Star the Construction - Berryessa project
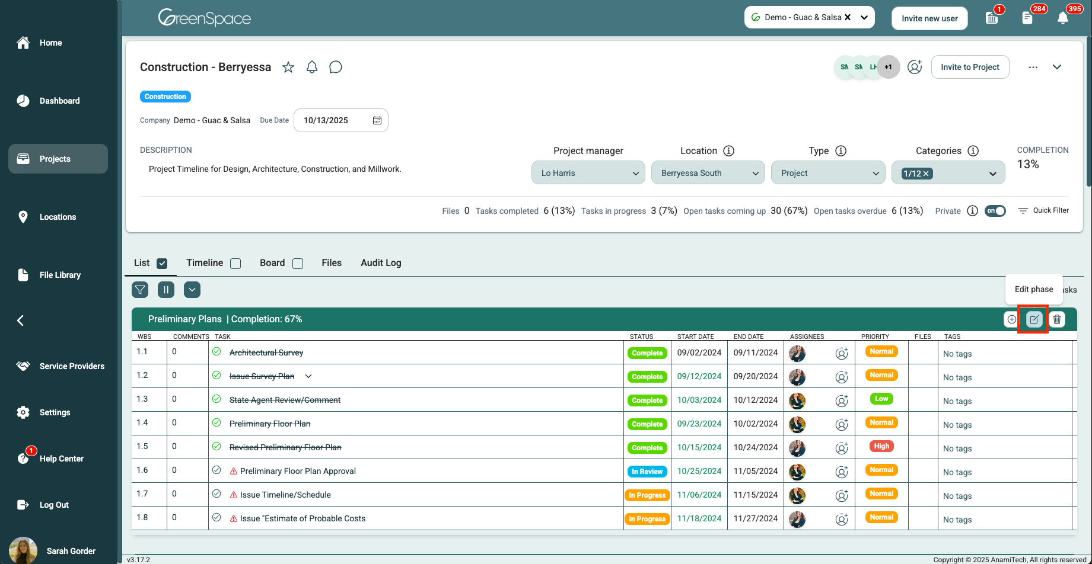Image resolution: width=1092 pixels, height=564 pixels. pyautogui.click(x=288, y=67)
